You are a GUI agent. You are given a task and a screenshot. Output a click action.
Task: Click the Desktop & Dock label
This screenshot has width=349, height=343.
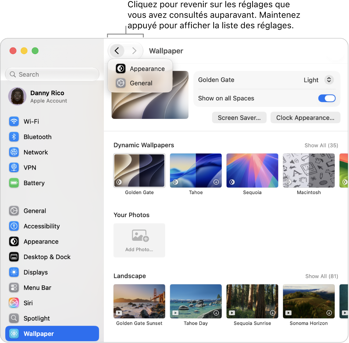(x=47, y=257)
